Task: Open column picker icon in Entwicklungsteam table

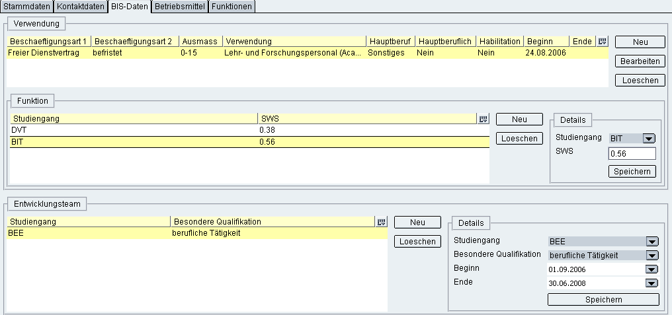Action: coord(381,222)
